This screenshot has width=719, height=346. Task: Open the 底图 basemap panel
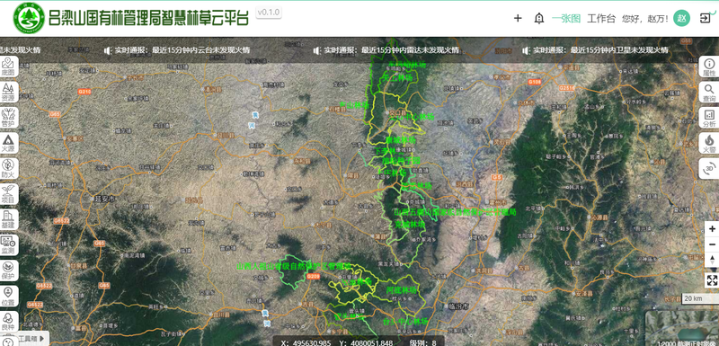[x=8, y=67]
